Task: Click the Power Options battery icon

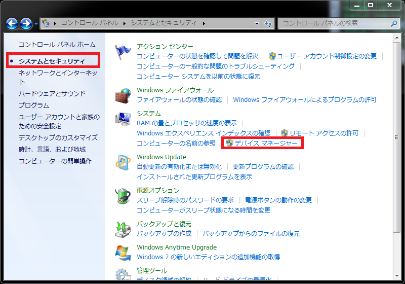Action: (x=123, y=196)
